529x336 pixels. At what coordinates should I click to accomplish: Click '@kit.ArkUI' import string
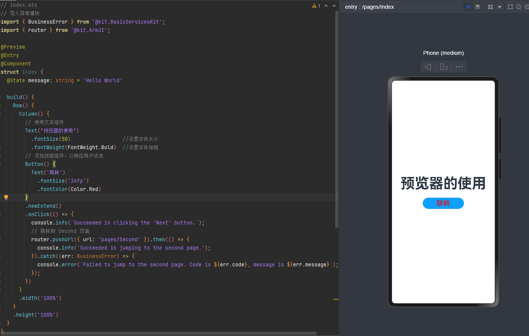click(x=89, y=30)
